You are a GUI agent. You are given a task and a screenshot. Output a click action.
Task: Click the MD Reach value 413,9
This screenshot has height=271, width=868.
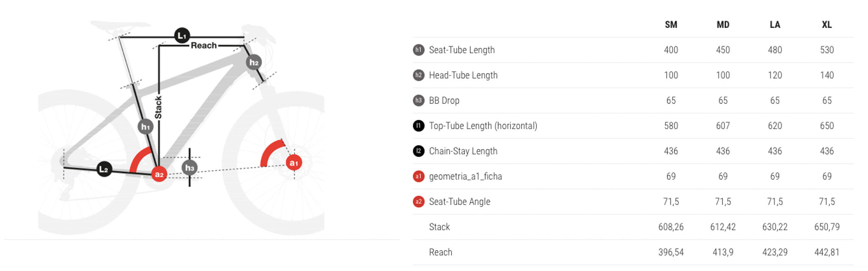[x=723, y=252]
